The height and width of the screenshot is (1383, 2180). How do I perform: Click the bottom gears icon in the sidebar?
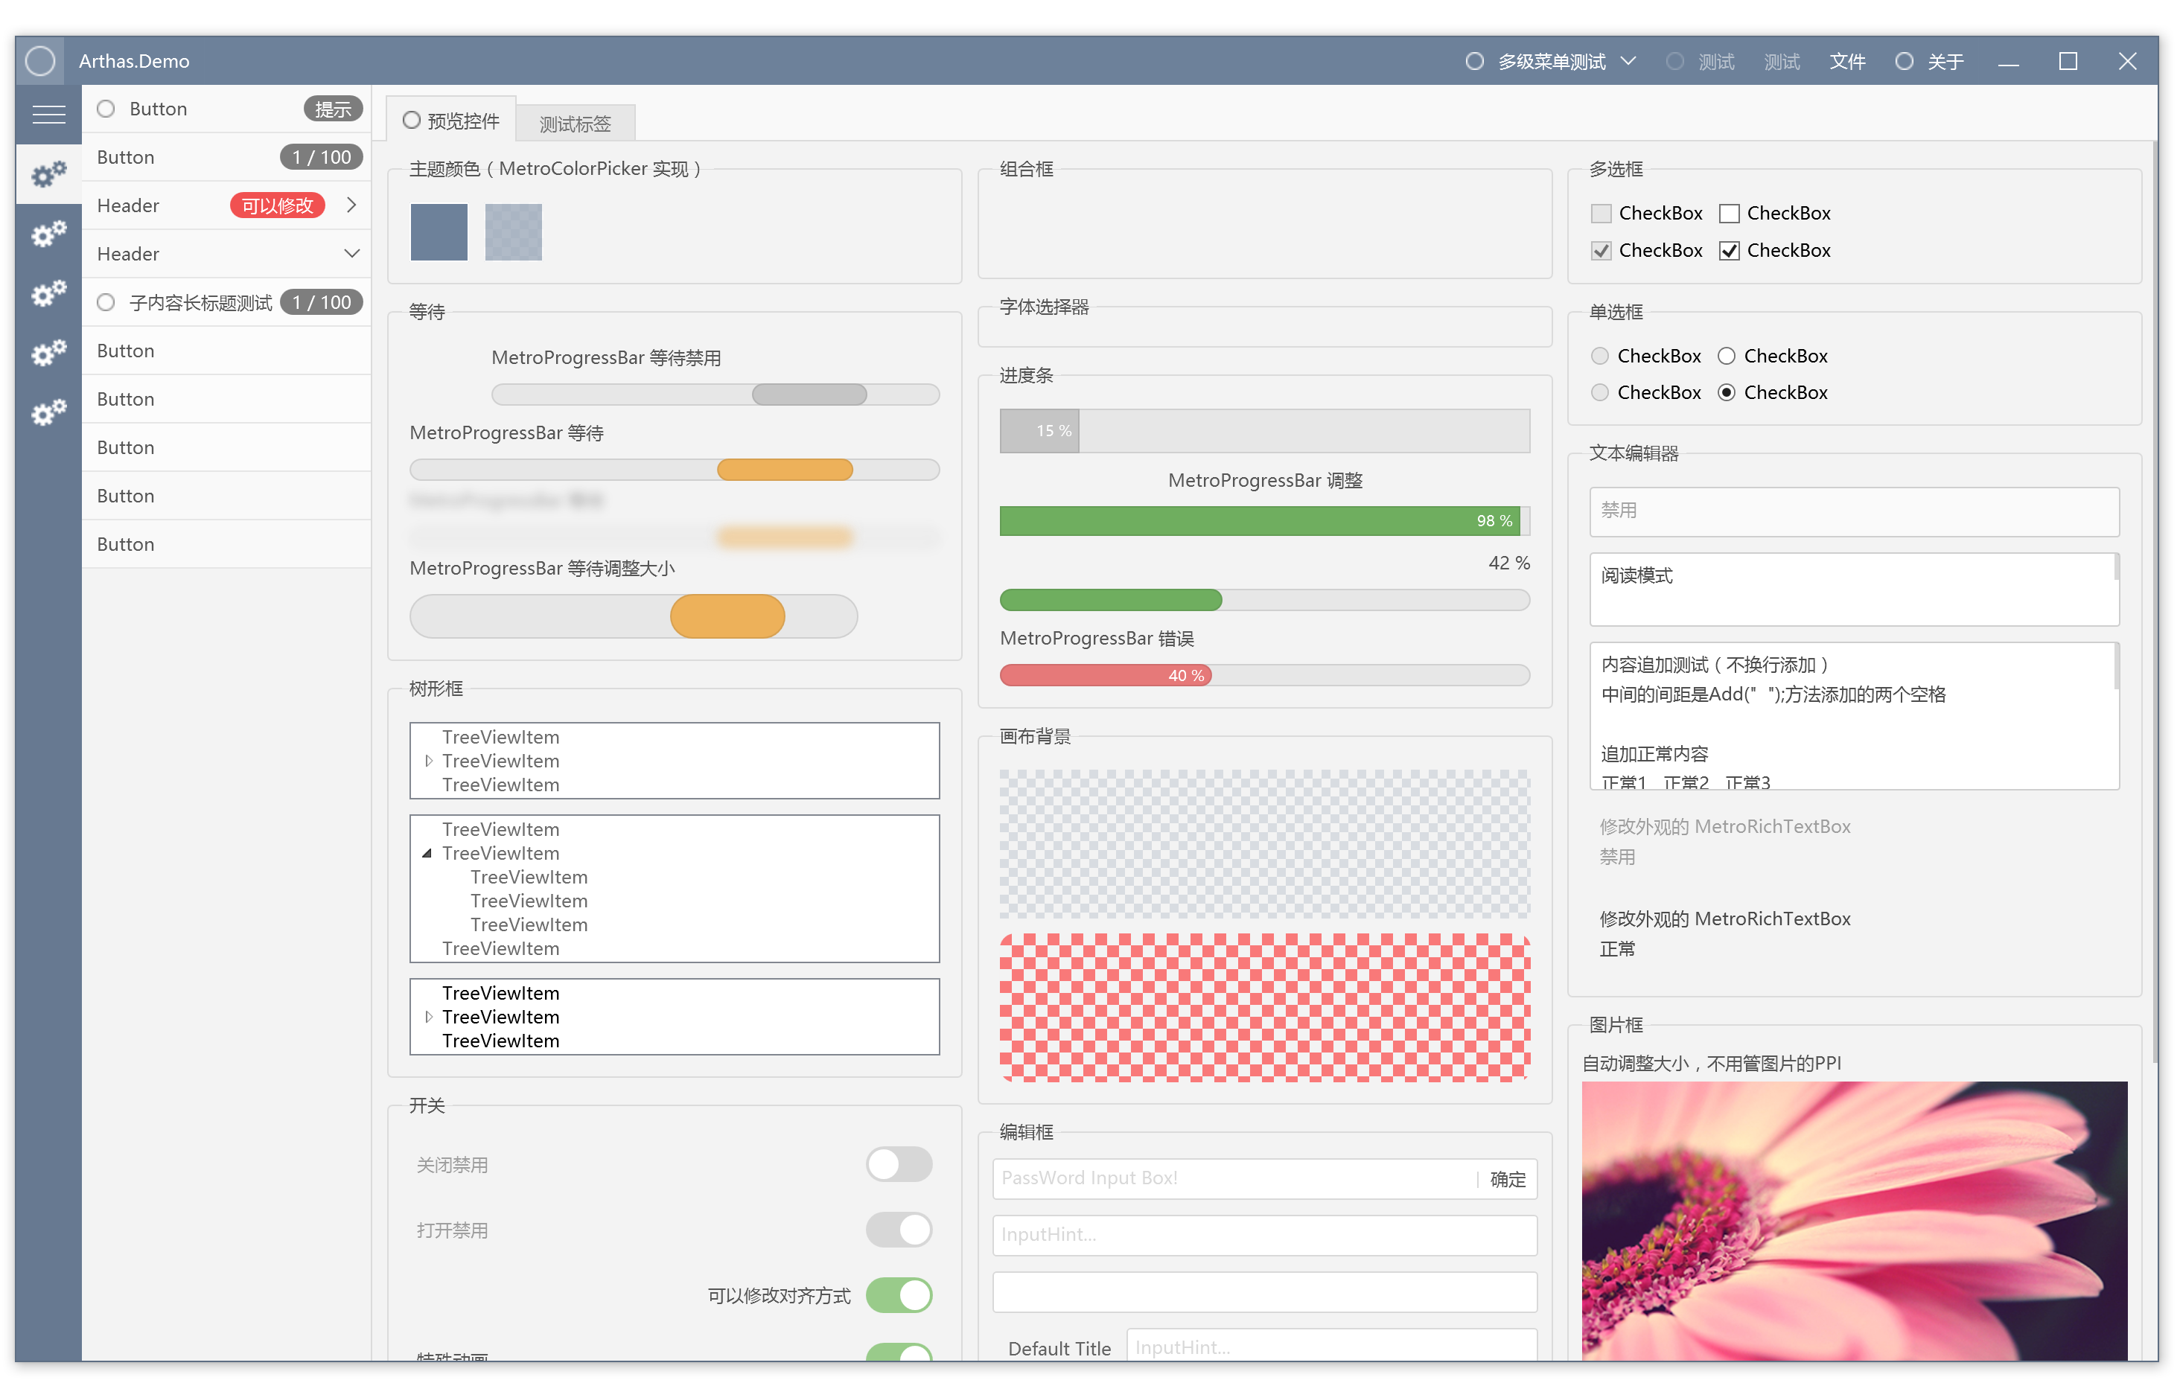point(48,412)
